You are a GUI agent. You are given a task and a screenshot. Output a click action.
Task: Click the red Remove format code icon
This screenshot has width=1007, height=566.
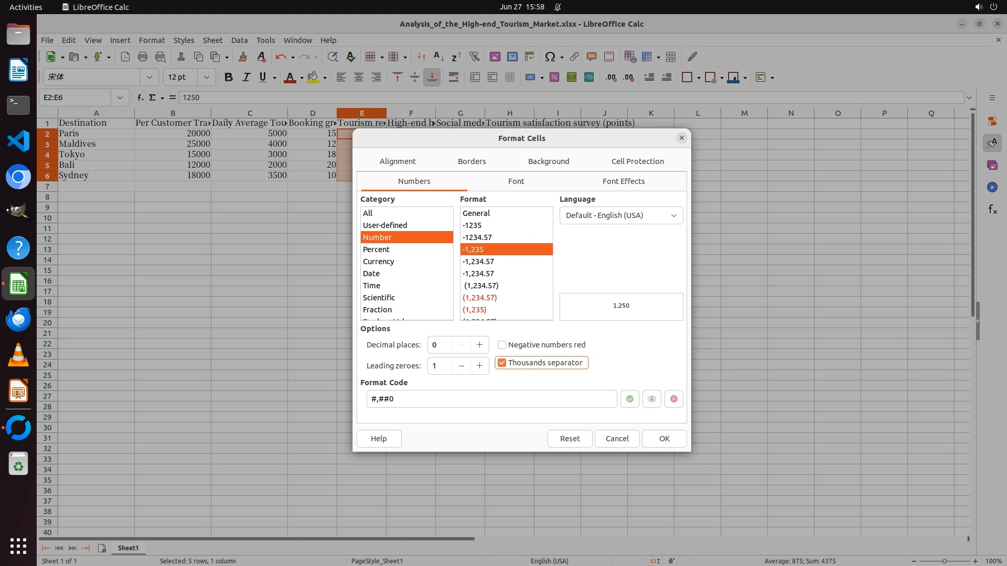pyautogui.click(x=673, y=399)
